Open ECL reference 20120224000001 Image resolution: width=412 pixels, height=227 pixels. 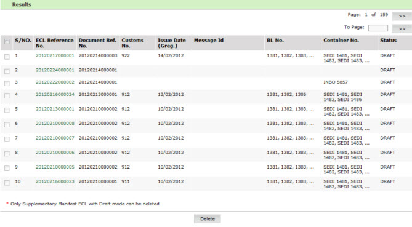click(55, 70)
